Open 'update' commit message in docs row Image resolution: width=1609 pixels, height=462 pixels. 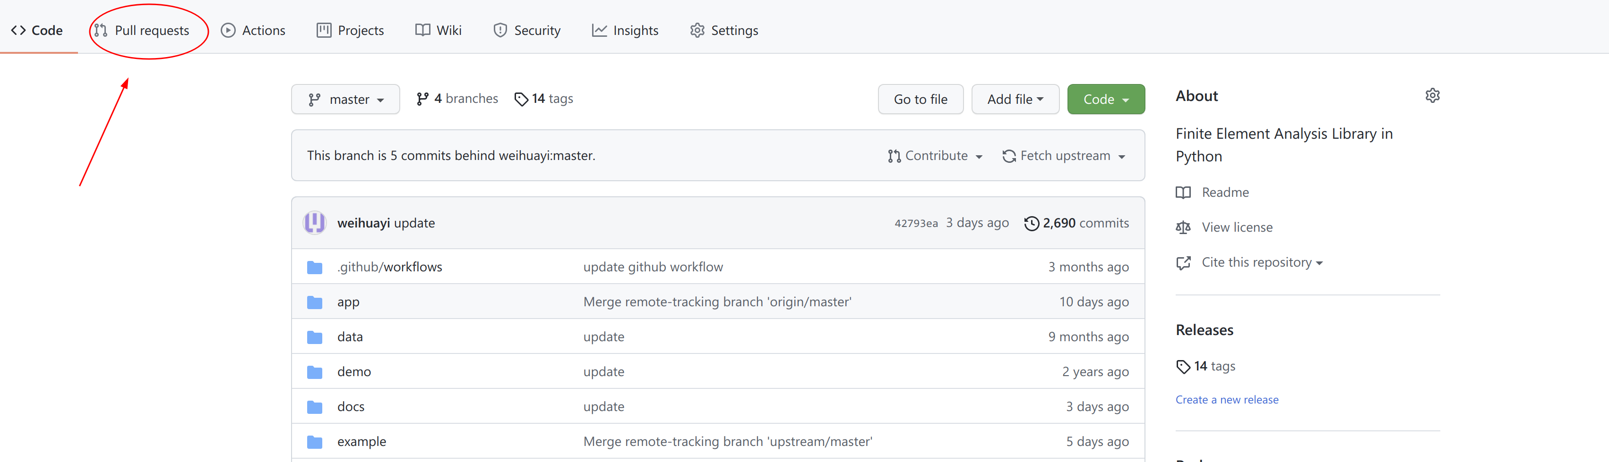[x=603, y=406]
